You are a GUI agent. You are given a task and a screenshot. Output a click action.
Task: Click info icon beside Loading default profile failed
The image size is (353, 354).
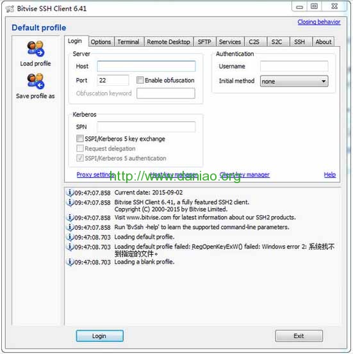[70, 246]
